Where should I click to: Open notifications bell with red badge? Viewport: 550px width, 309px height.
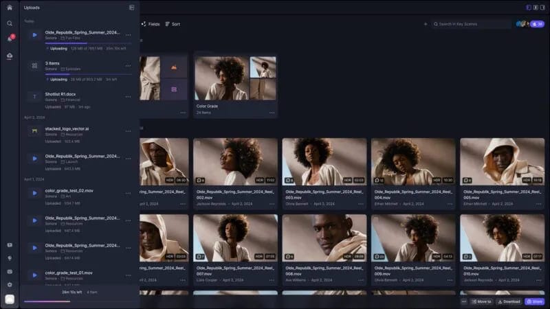click(10, 38)
